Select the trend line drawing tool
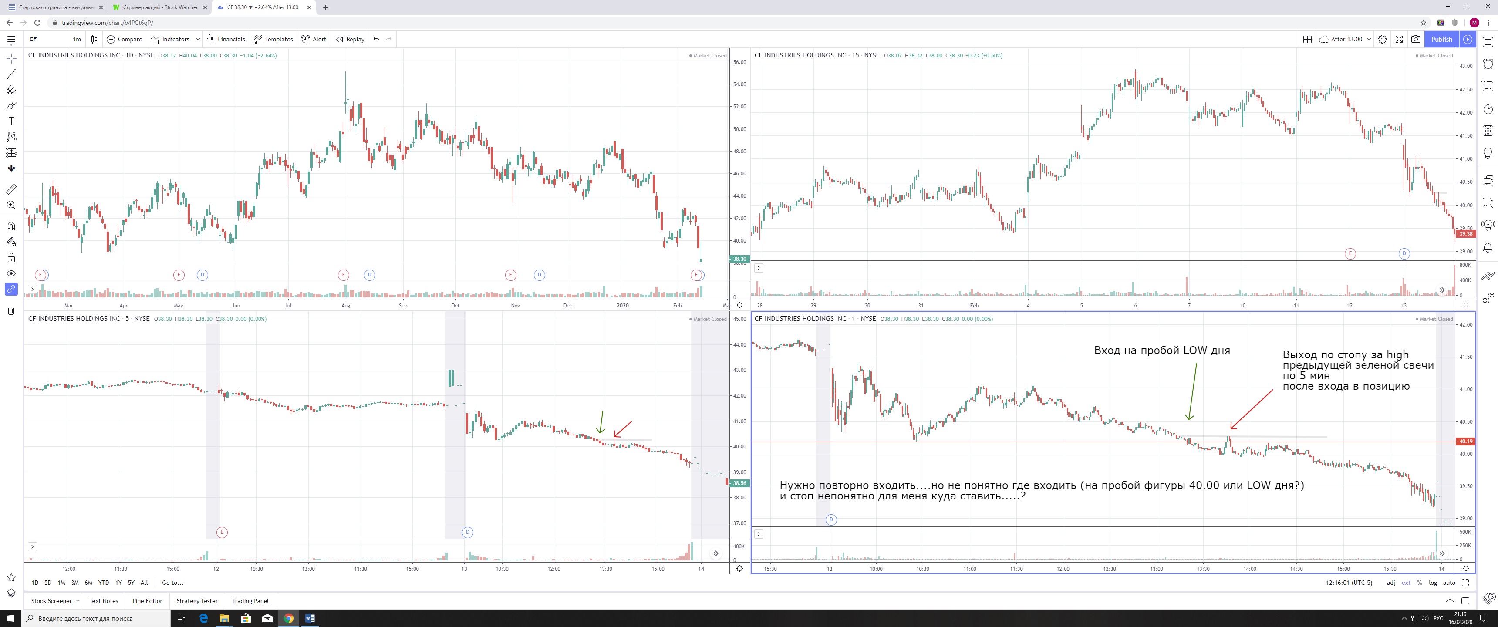Viewport: 1498px width, 627px height. 11,74
